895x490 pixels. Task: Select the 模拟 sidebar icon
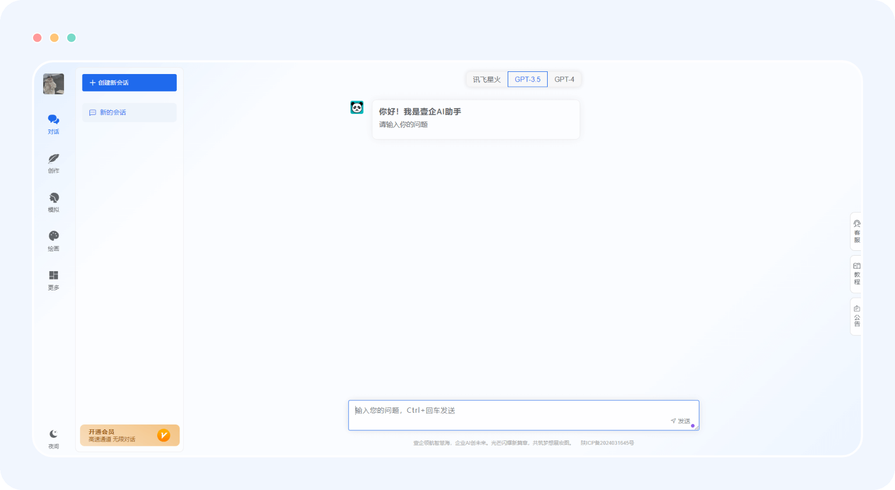(x=53, y=198)
